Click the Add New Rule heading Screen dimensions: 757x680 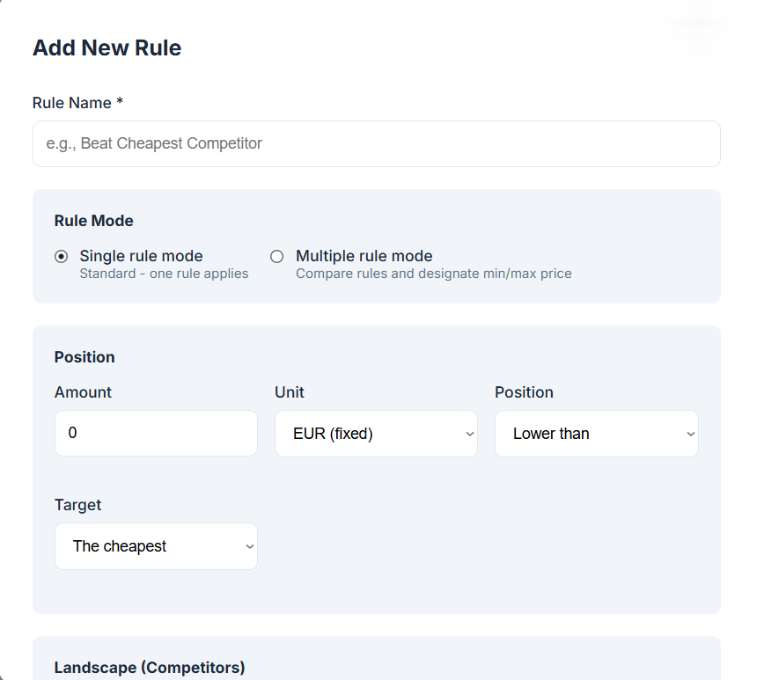pyautogui.click(x=107, y=48)
